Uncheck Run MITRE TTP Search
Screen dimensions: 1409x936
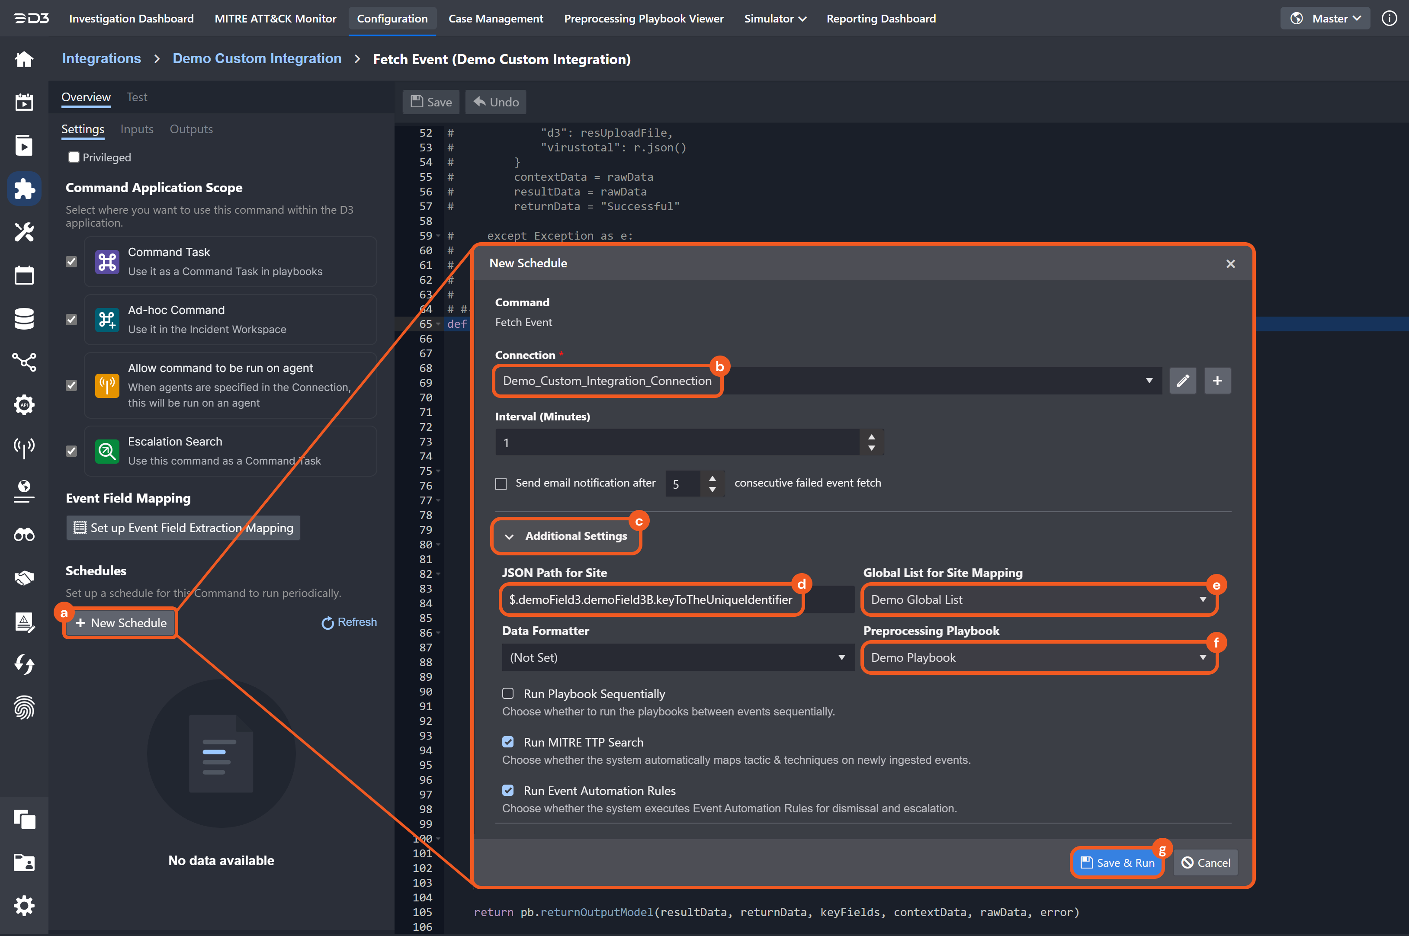pyautogui.click(x=508, y=742)
